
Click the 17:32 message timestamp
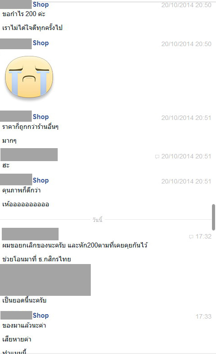[x=203, y=236]
